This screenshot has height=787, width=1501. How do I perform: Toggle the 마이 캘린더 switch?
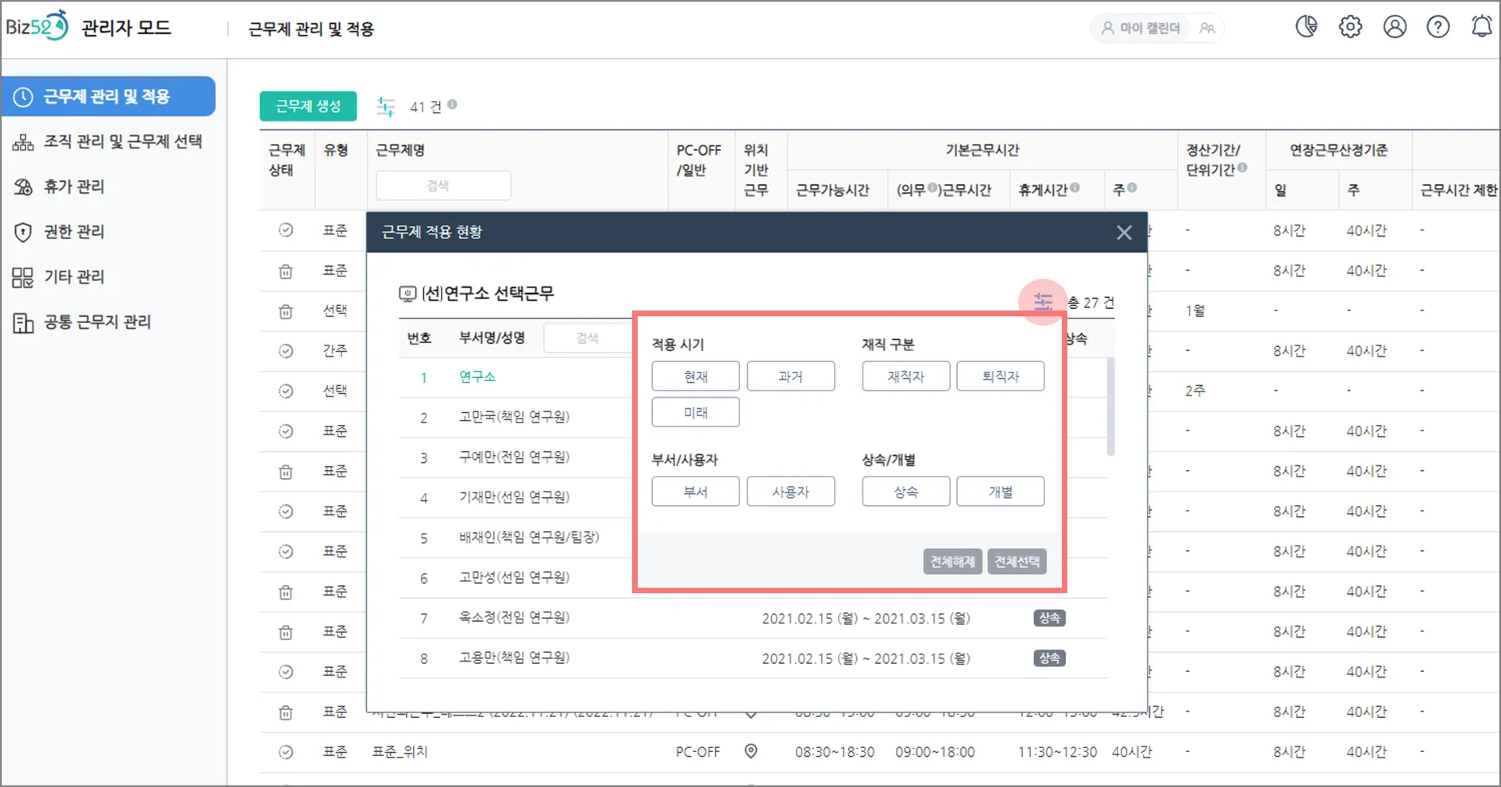click(1156, 29)
